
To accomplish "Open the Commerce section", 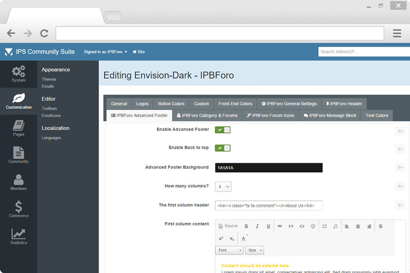I will 18,209.
